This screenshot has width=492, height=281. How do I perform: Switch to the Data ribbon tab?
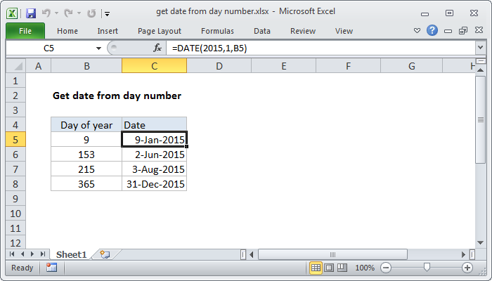tap(262, 31)
